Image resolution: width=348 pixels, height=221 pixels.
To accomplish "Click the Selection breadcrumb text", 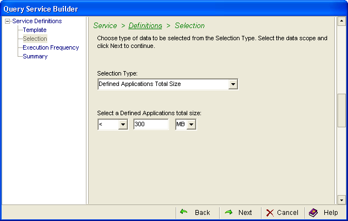I will coord(189,25).
